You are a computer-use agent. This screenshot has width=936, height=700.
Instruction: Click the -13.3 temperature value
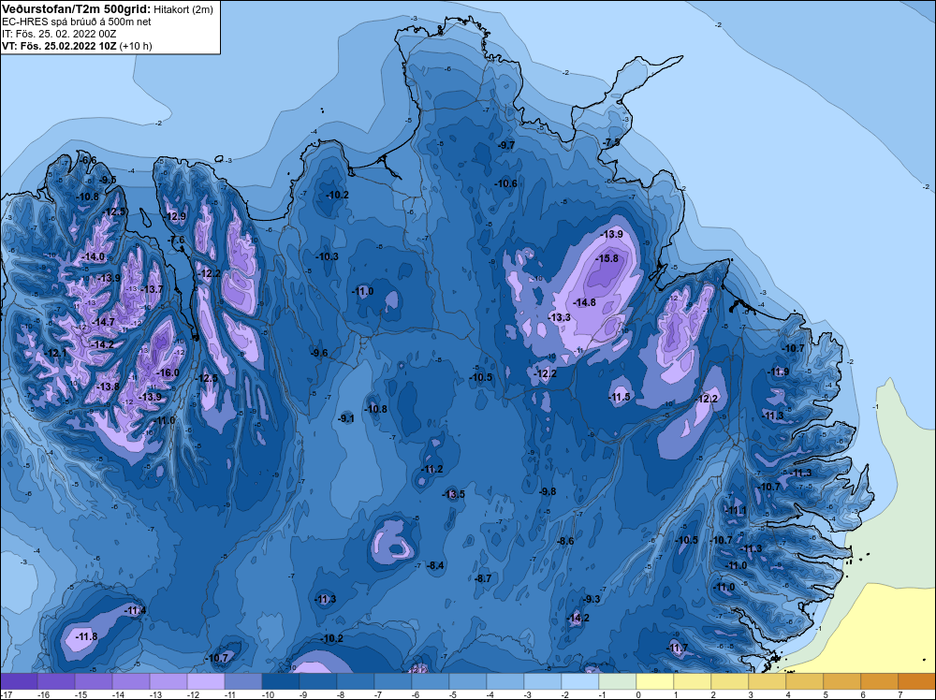(560, 317)
